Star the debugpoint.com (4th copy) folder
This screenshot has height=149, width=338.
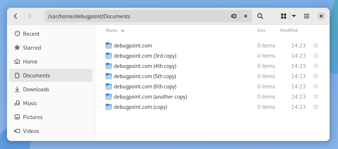click(316, 66)
